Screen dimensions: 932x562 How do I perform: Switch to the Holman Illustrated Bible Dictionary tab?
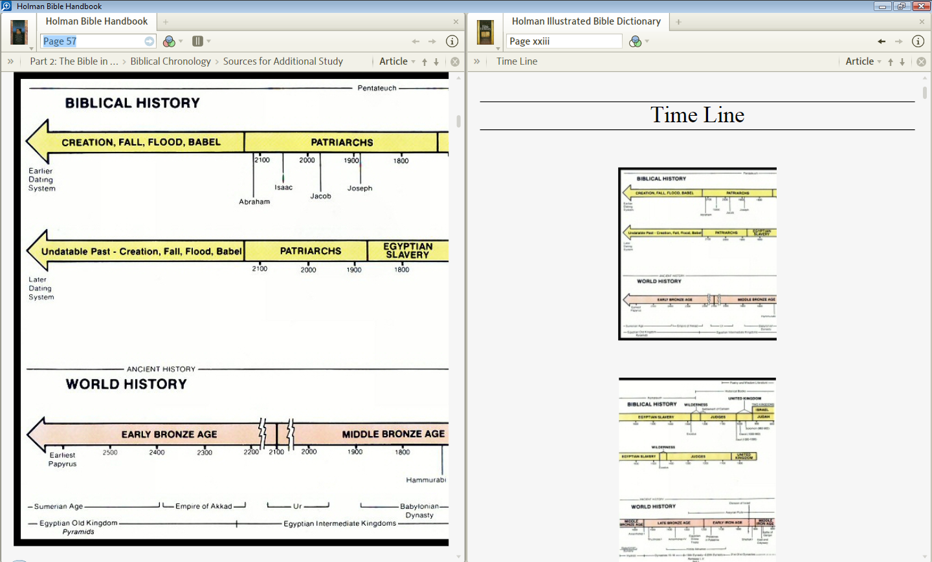(x=586, y=21)
